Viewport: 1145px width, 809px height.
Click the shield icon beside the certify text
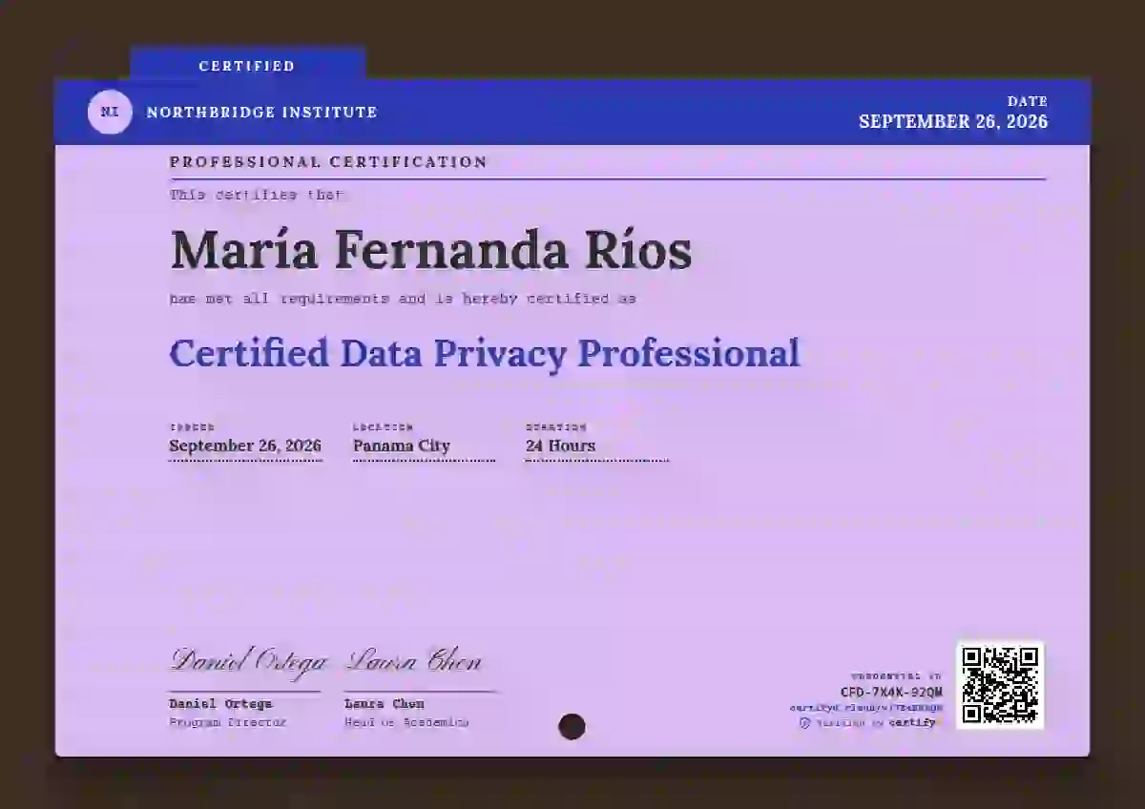[x=804, y=723]
